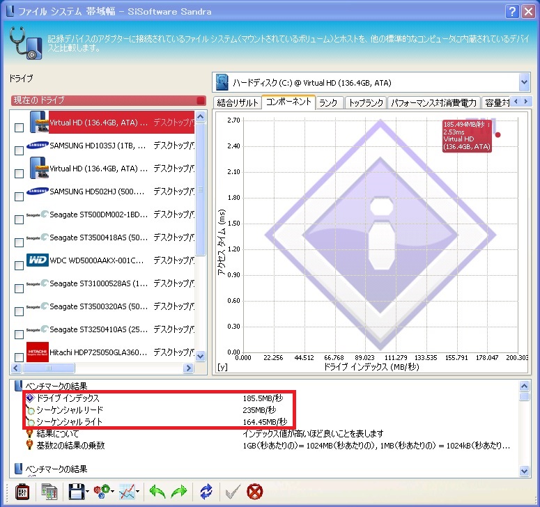Tick the checkbox for SAMSUNG HD502HJ
The width and height of the screenshot is (540, 507).
pos(20,196)
